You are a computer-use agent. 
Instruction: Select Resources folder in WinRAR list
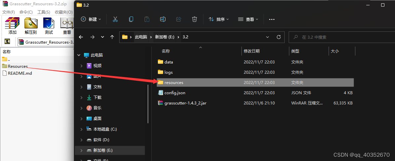(x=15, y=66)
